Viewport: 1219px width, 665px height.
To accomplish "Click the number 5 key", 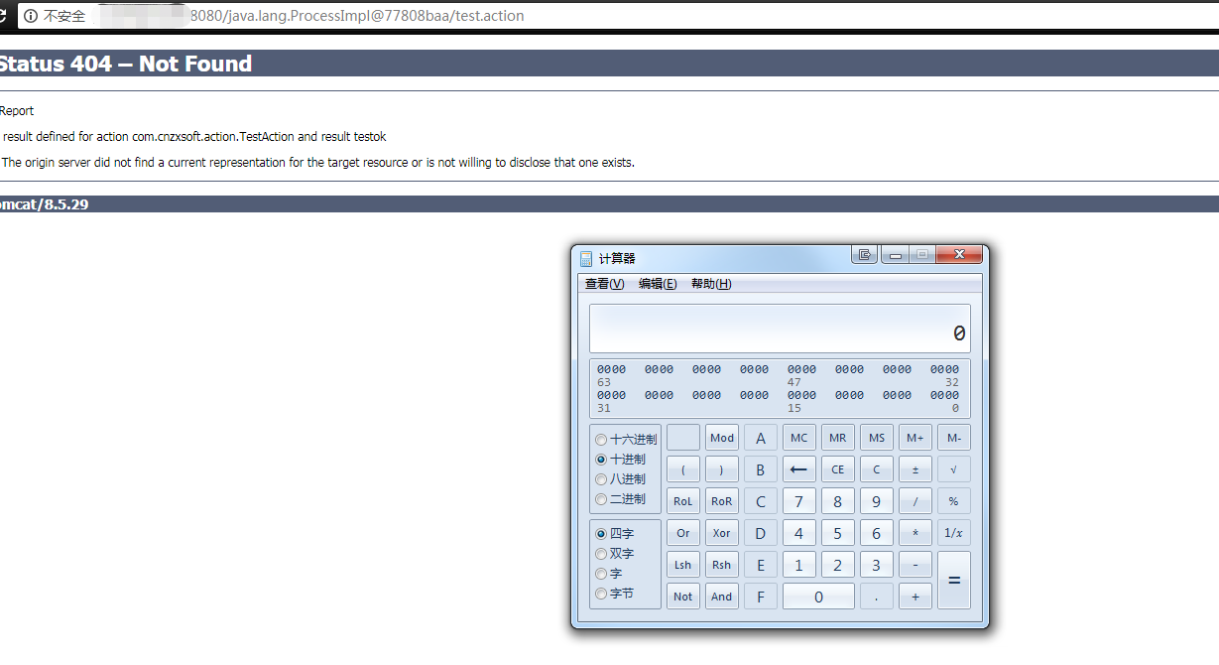I will pos(838,533).
